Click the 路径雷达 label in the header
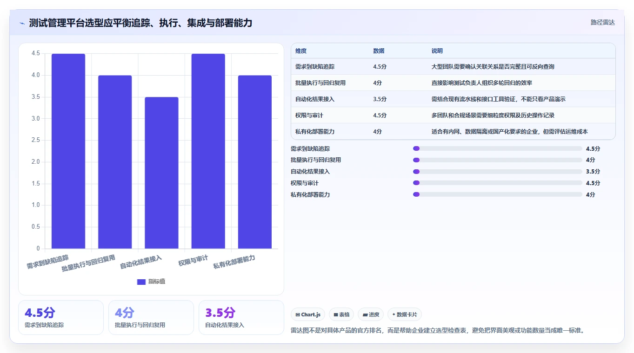 pos(602,22)
